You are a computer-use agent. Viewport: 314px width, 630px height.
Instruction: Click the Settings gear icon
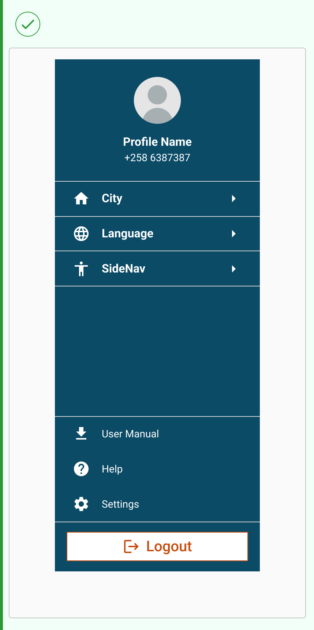[x=81, y=504]
